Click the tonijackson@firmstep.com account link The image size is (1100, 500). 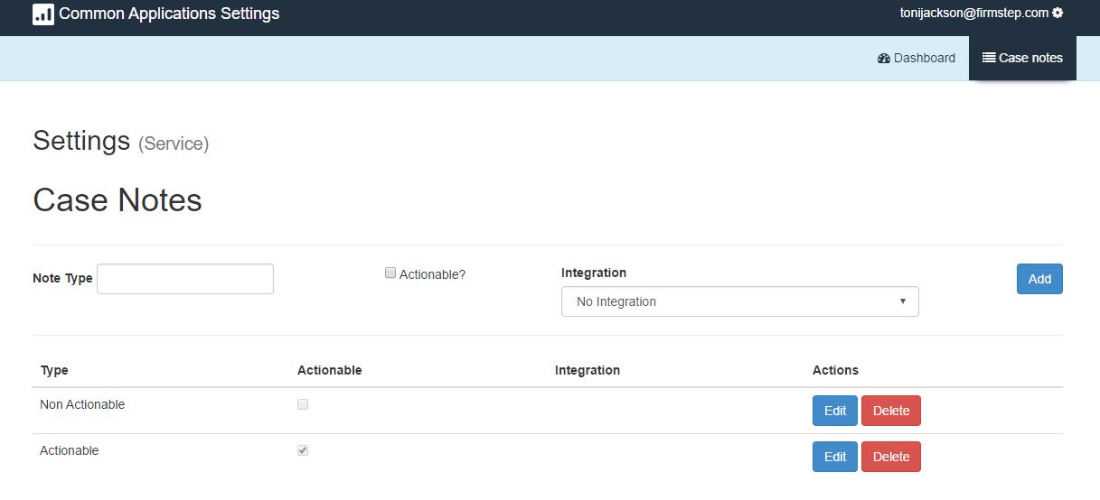coord(974,14)
